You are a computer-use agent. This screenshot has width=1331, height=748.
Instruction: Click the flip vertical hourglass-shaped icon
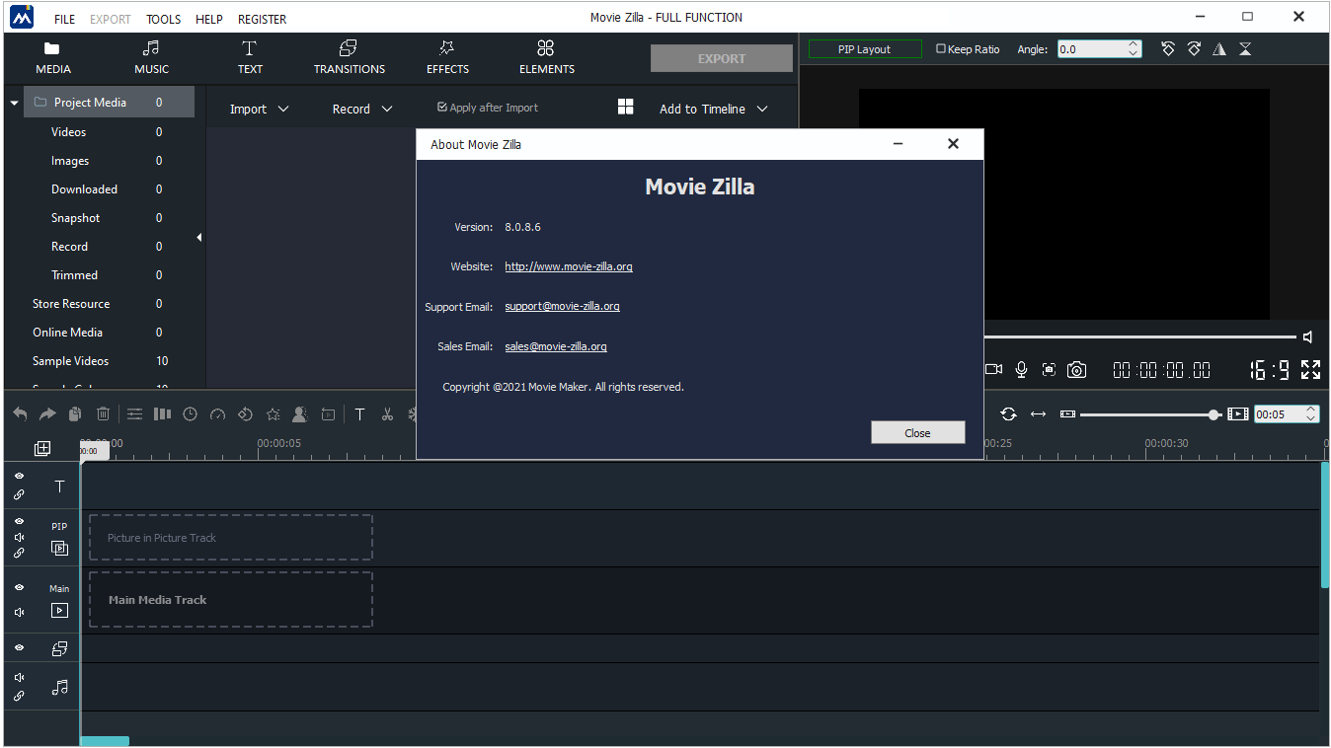pos(1245,48)
